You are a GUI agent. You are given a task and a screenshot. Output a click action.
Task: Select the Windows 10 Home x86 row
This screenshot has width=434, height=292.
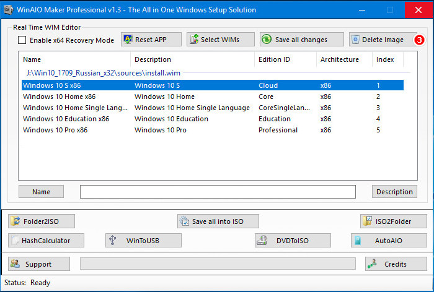213,97
